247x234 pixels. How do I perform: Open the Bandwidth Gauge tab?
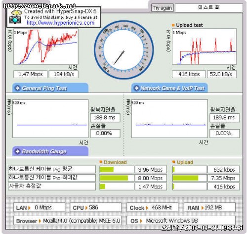pos(50,151)
